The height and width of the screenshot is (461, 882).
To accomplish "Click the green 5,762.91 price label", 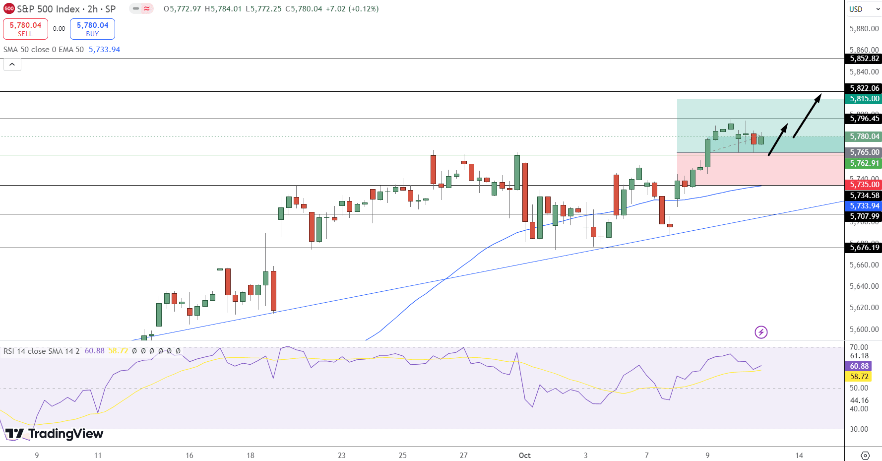I will pyautogui.click(x=863, y=163).
